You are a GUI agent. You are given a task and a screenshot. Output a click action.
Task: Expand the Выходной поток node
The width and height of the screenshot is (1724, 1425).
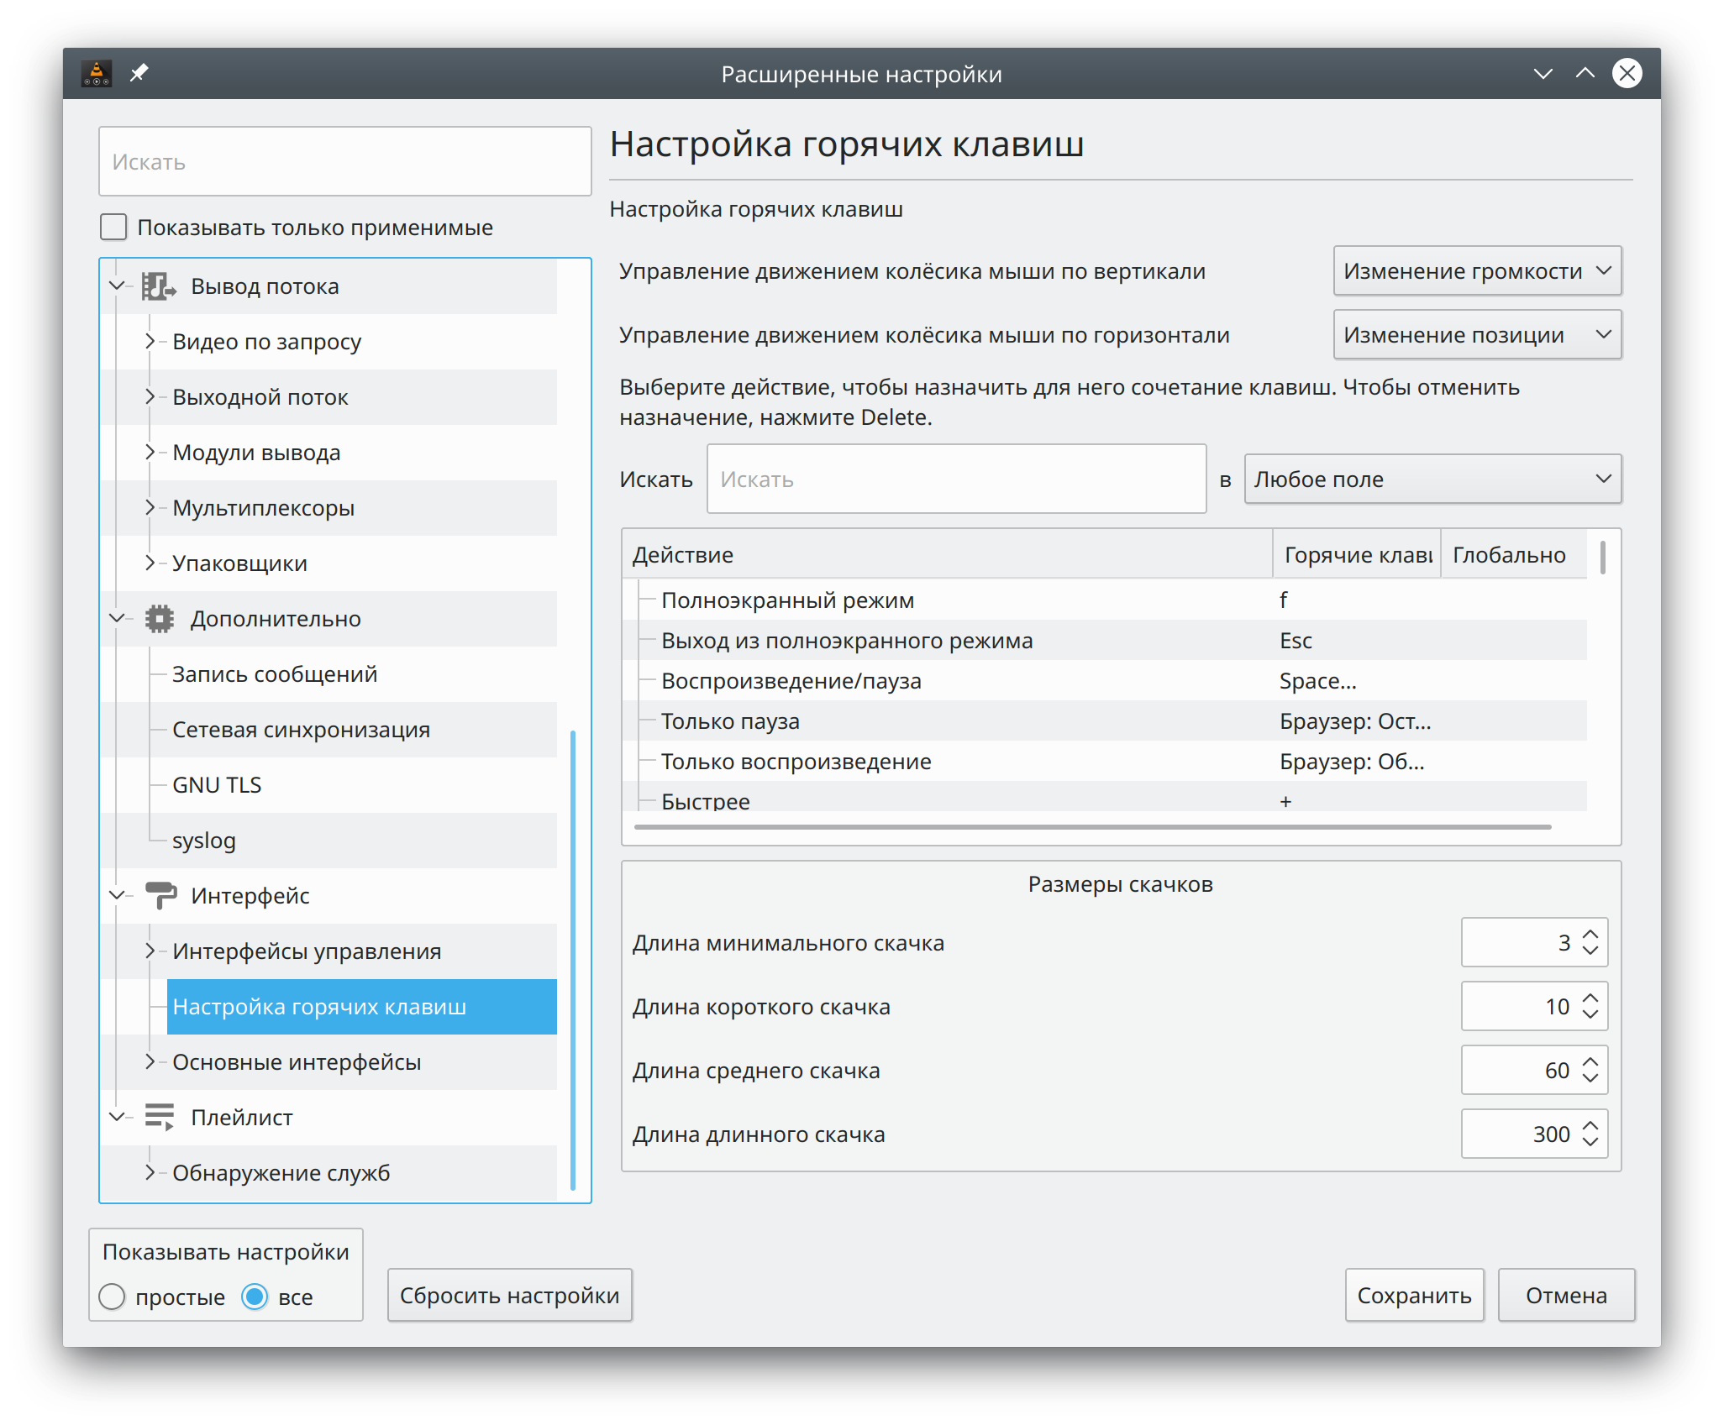[x=150, y=397]
